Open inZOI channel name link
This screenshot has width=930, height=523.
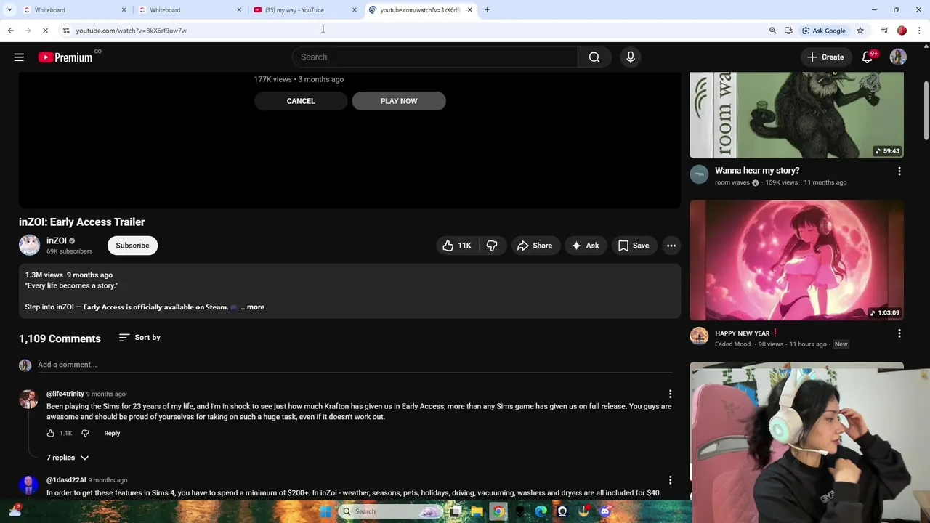tap(57, 240)
